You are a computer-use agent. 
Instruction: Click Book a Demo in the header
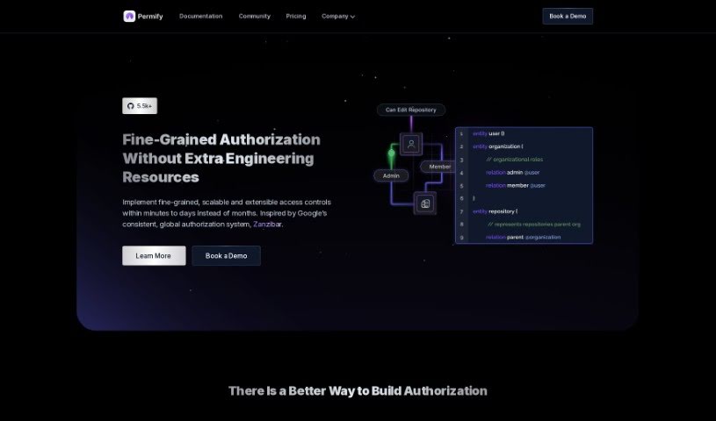pos(568,16)
